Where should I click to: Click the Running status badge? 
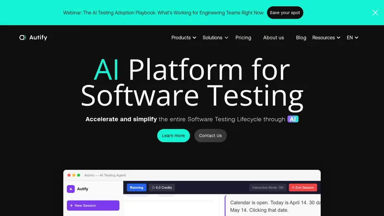point(136,188)
